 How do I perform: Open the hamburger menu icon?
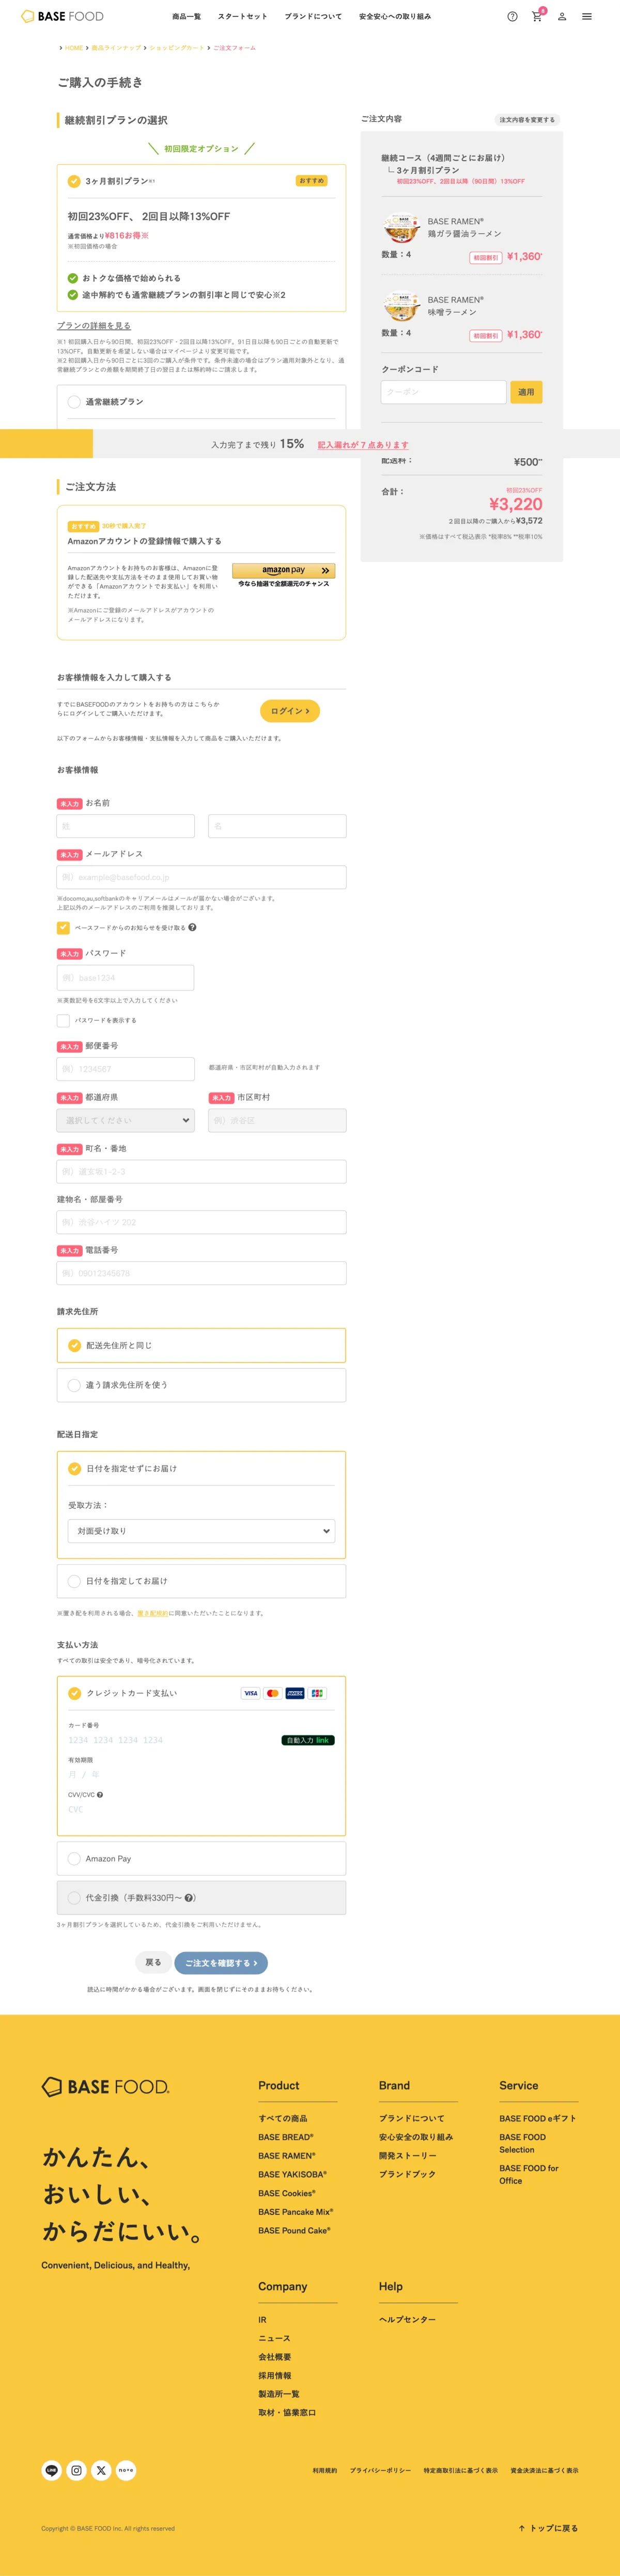[x=587, y=17]
